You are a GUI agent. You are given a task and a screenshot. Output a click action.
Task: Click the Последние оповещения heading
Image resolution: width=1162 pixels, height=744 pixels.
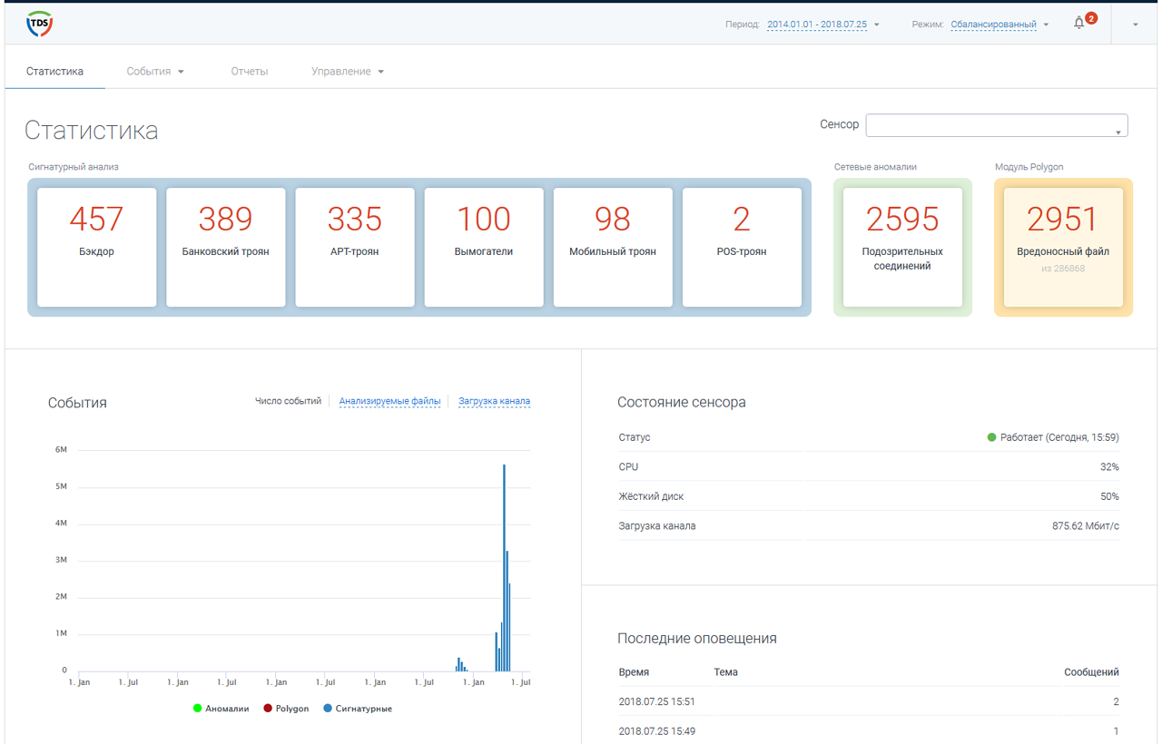(x=697, y=638)
